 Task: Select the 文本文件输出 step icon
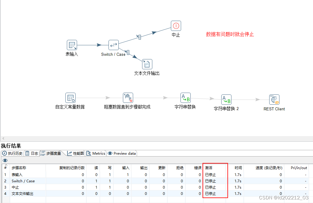147,64
